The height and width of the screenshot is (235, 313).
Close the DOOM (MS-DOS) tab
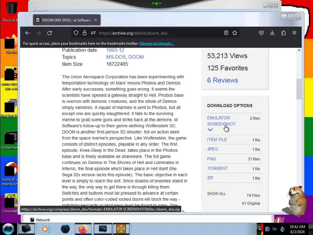(x=96, y=20)
